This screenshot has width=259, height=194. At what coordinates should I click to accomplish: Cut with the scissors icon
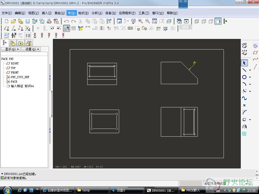[81, 21]
